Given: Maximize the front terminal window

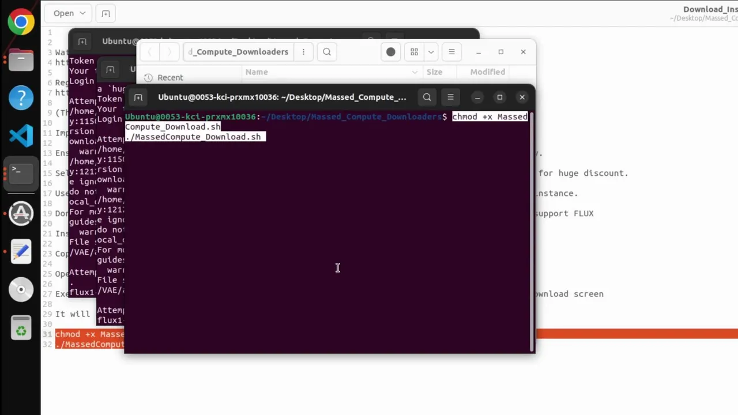Looking at the screenshot, I should point(500,97).
